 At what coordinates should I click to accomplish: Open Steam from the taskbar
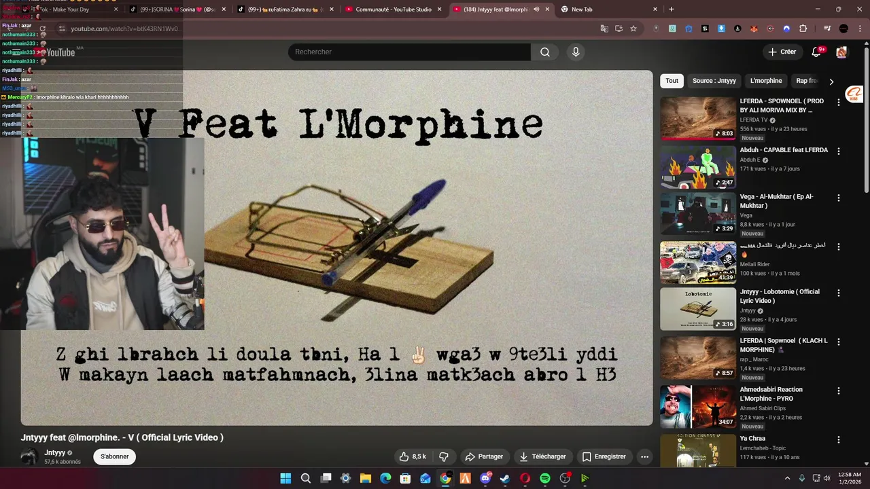click(505, 478)
